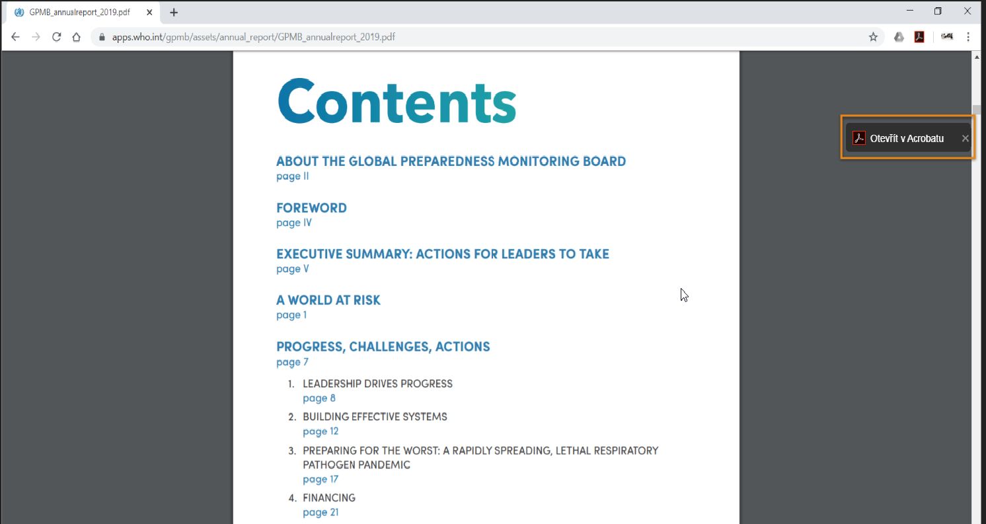Image resolution: width=986 pixels, height=524 pixels.
Task: Navigate back with the back arrow
Action: (x=15, y=37)
